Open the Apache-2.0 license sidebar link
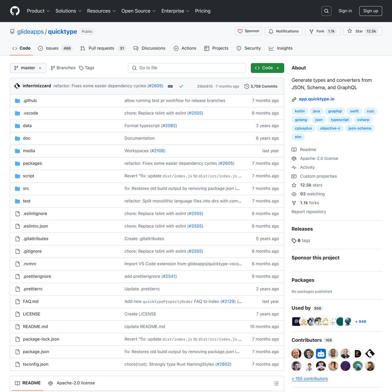 (x=315, y=158)
